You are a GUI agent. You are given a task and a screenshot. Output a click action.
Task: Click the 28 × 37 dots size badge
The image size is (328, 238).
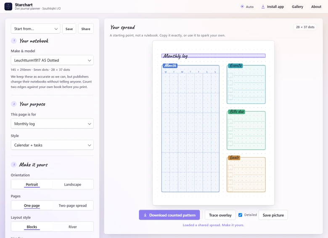(x=305, y=27)
